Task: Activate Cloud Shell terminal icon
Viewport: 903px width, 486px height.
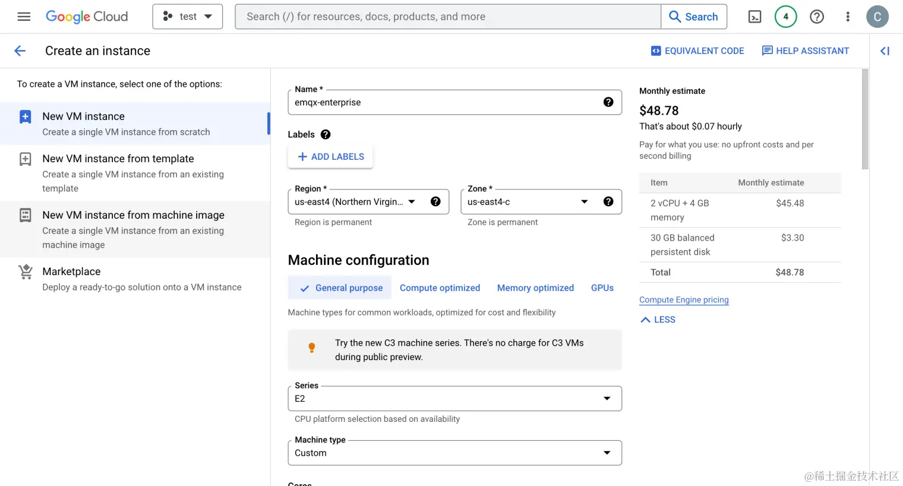Action: click(x=754, y=17)
